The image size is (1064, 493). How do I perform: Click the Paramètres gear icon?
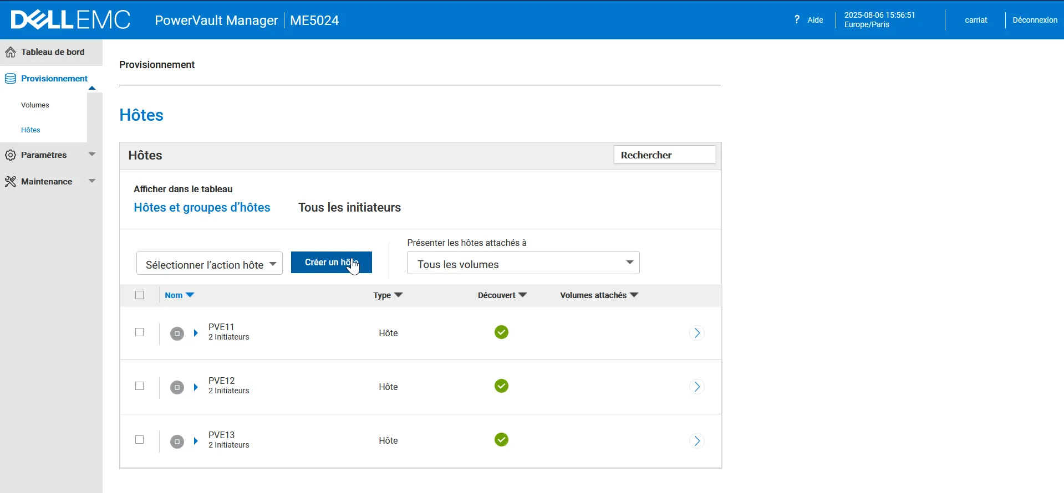11,155
